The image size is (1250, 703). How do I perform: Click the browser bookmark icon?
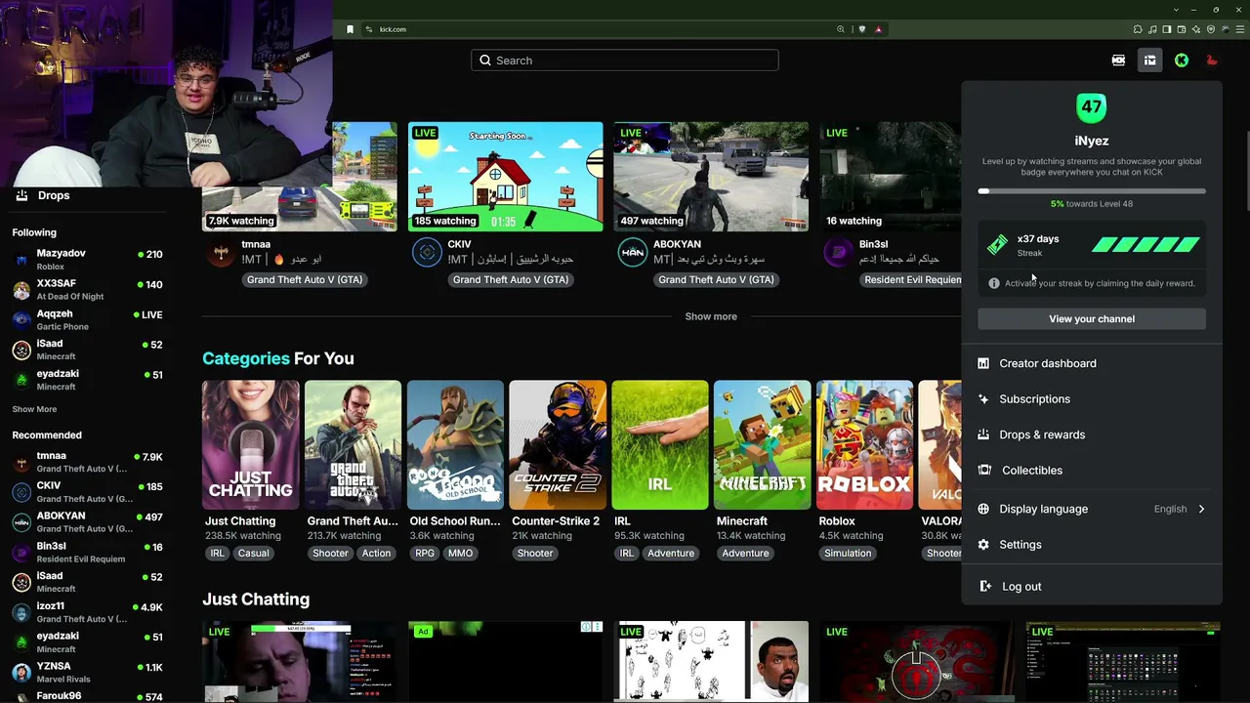350,29
